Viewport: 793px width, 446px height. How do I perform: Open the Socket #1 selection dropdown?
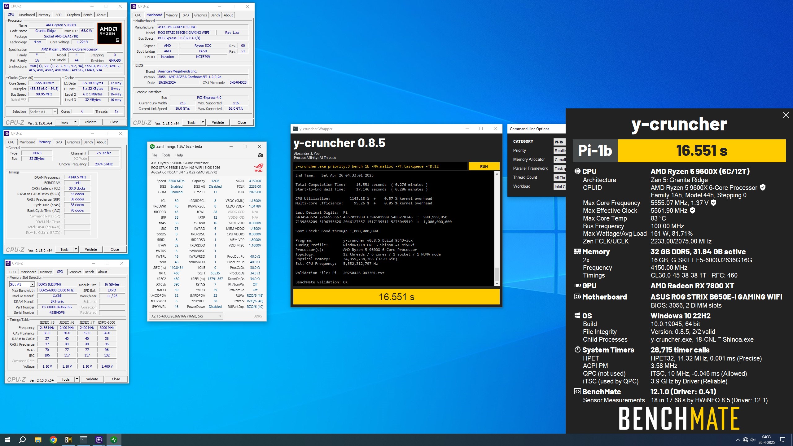tap(43, 111)
